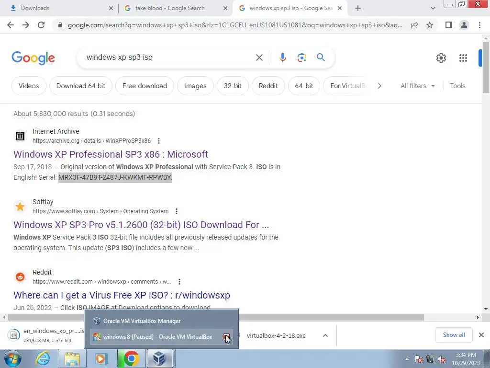
Task: Close the Downloads tab
Action: (111, 8)
